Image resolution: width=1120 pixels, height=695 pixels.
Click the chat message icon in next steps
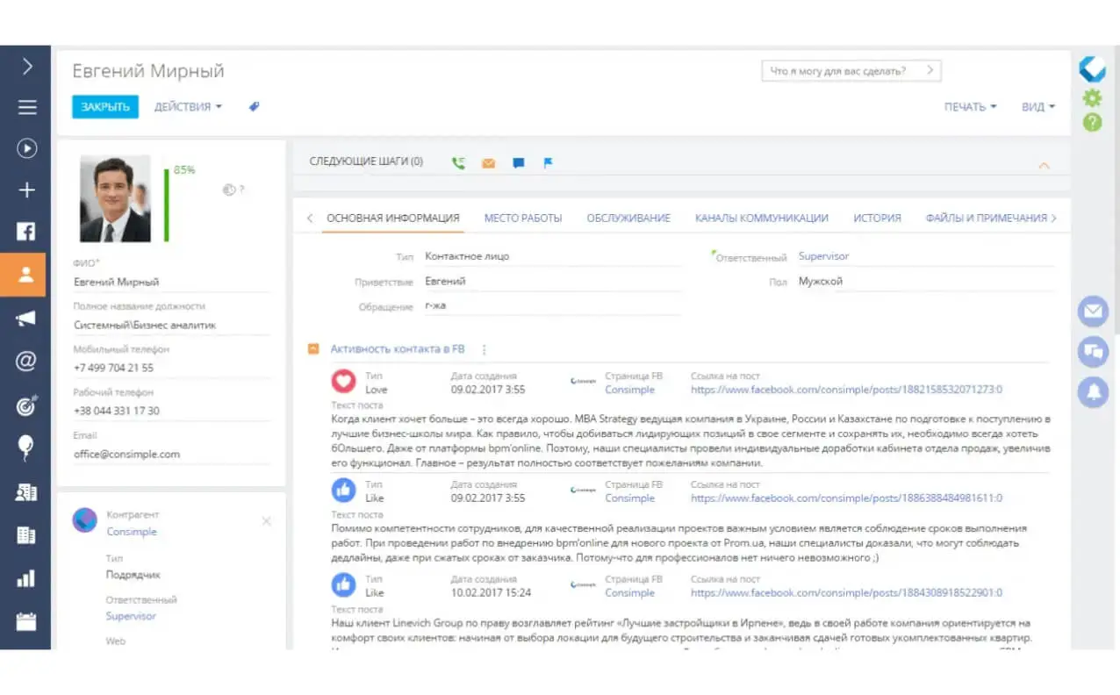(x=518, y=162)
